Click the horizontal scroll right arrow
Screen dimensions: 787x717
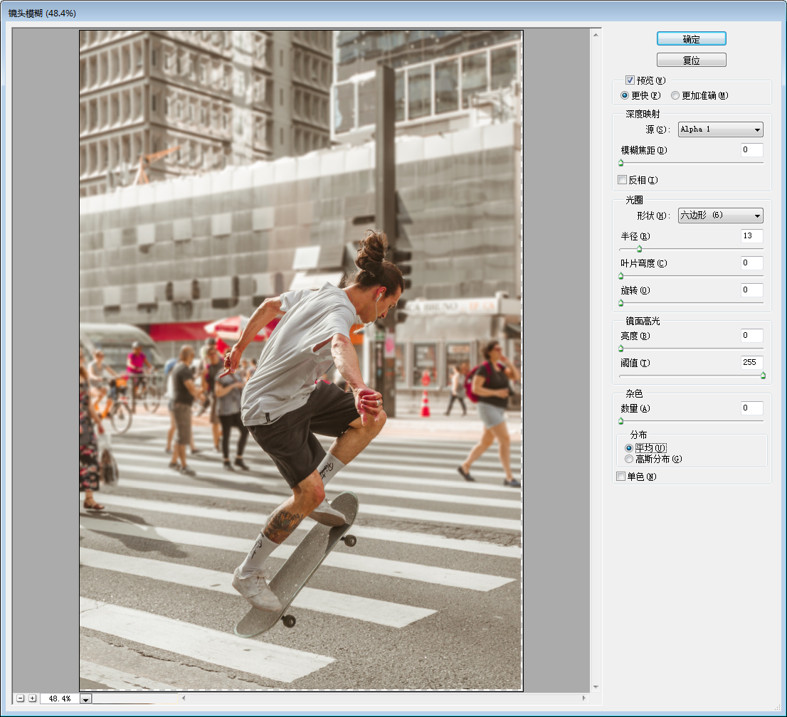click(x=583, y=698)
